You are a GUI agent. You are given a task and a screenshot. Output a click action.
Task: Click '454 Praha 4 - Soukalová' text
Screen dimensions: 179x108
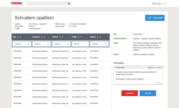38,24
